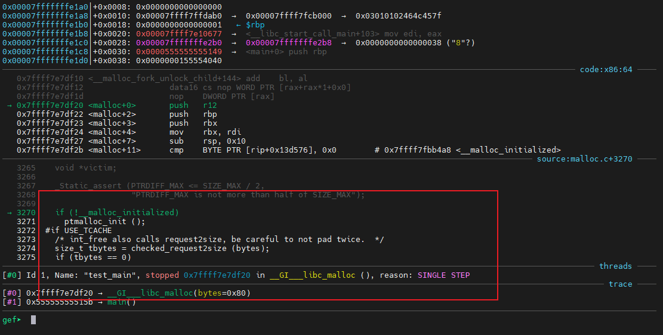Click the __libc_start_call_main+103 symbol text
The width and height of the screenshot is (663, 335).
pyautogui.click(x=303, y=34)
